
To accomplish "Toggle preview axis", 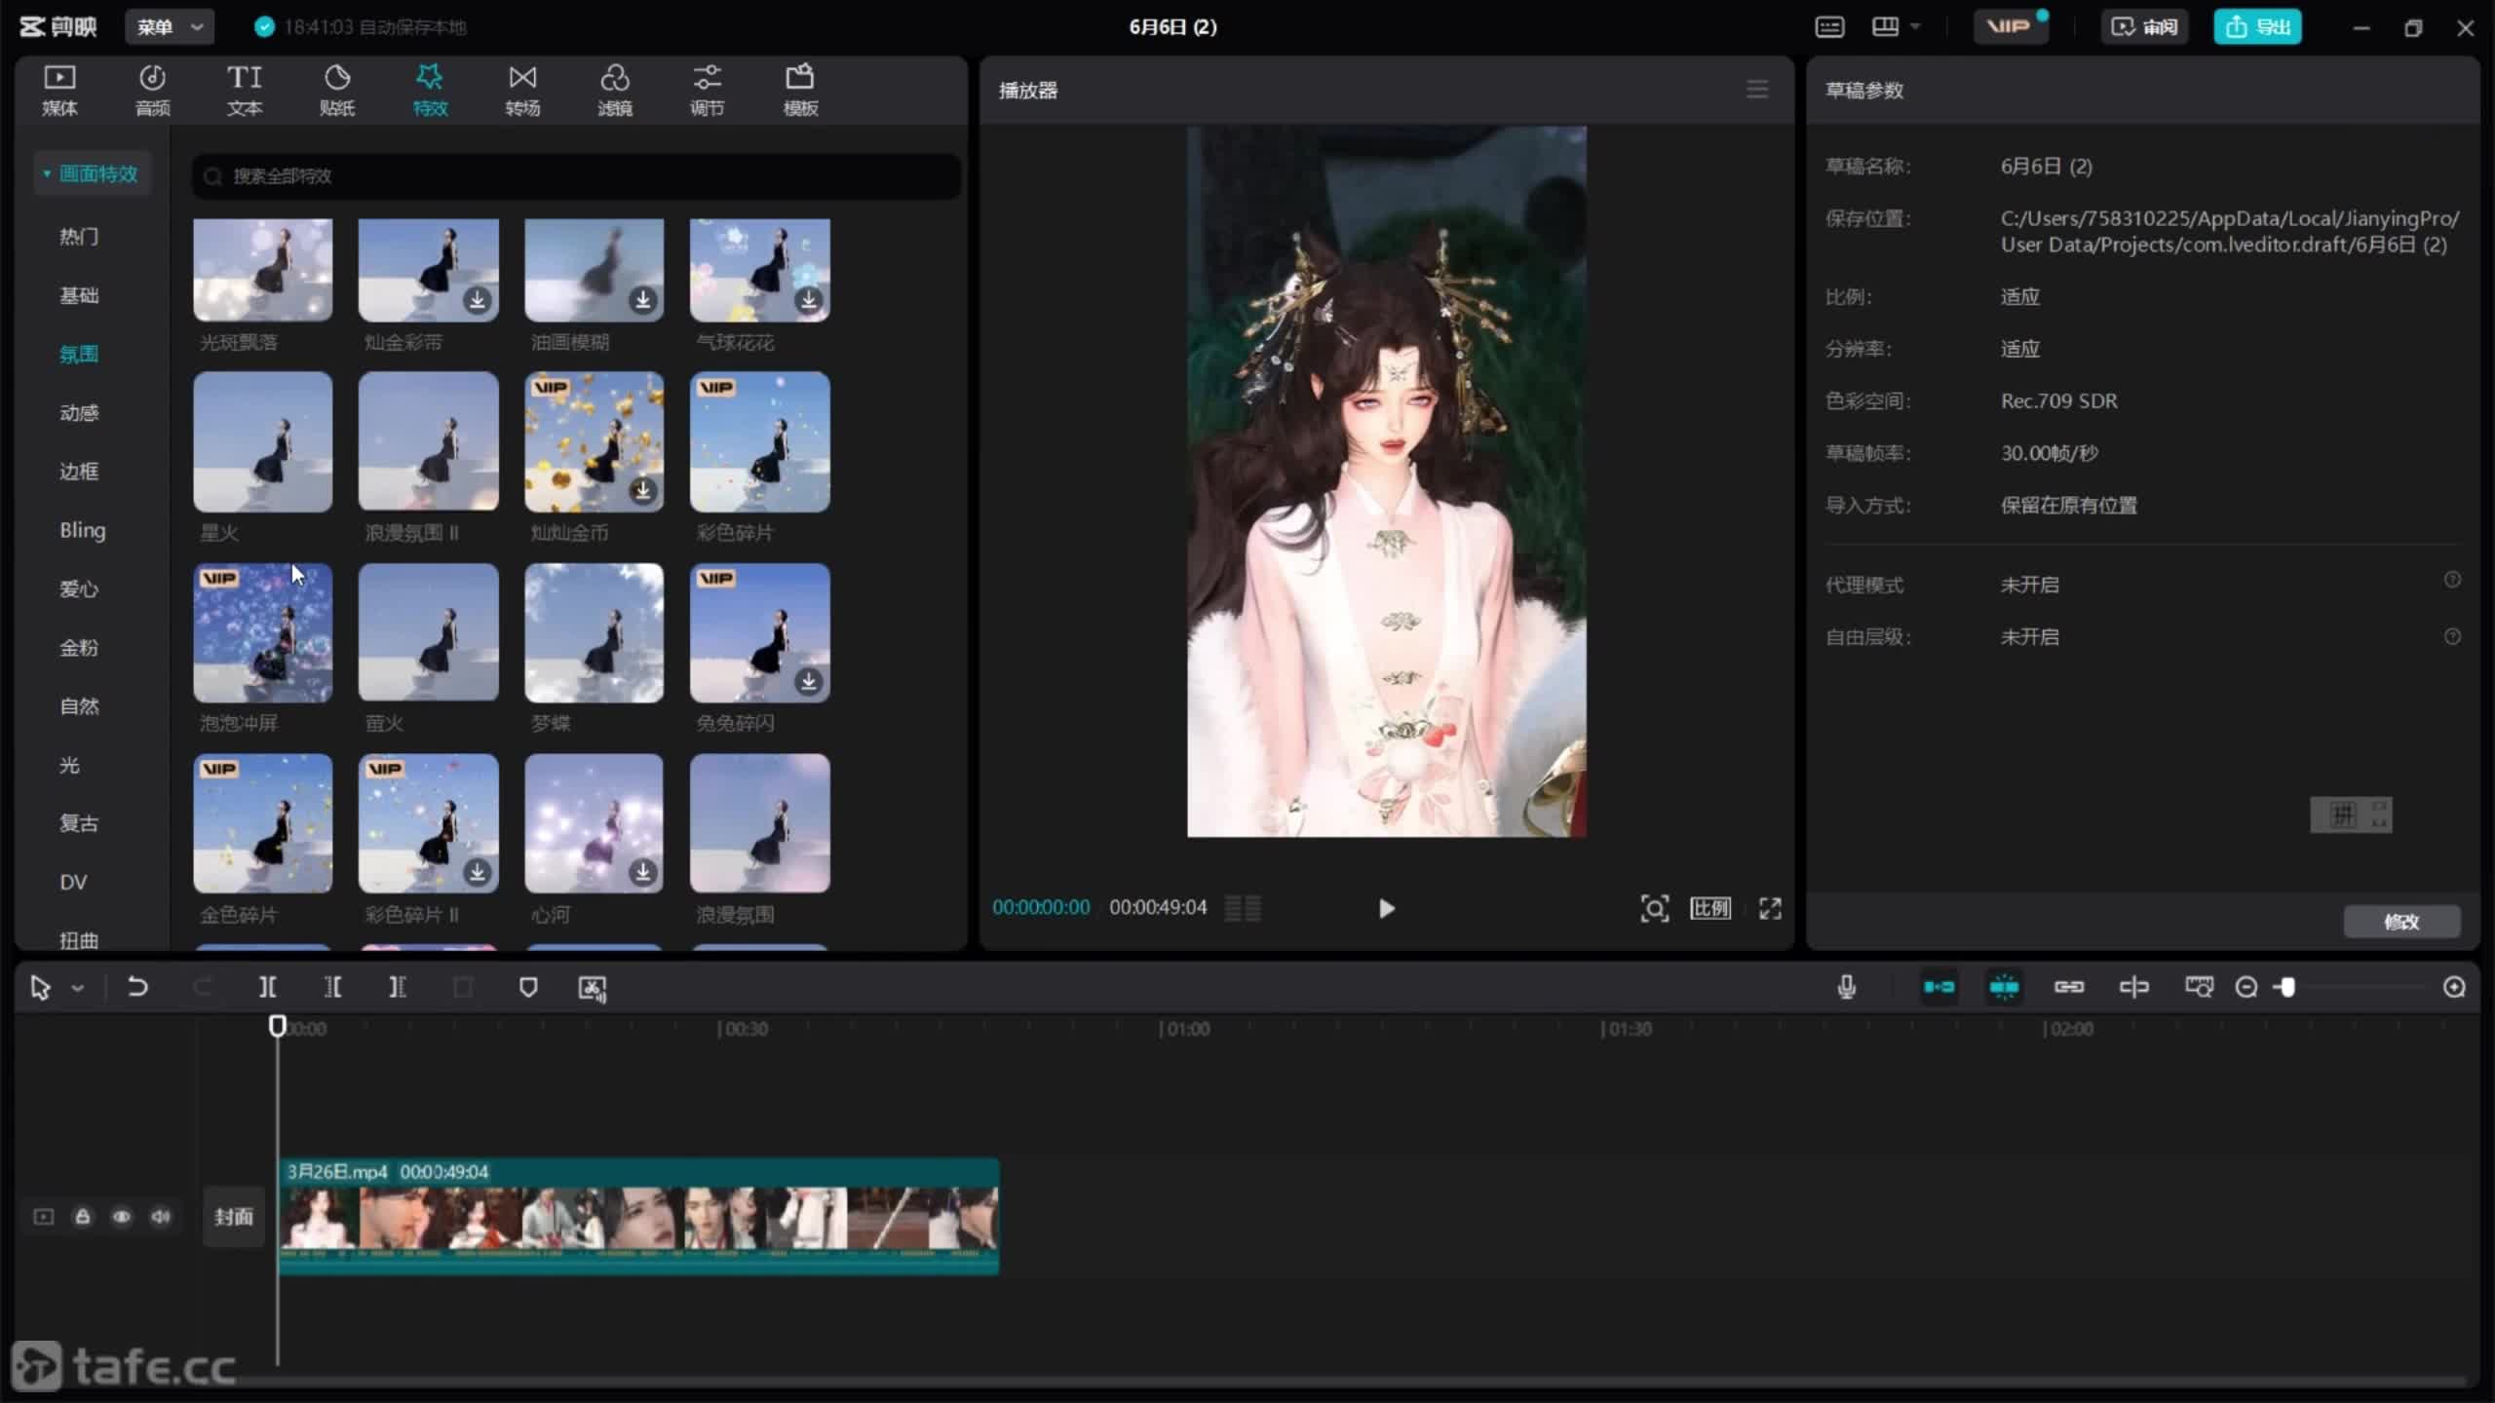I will click(x=2133, y=988).
